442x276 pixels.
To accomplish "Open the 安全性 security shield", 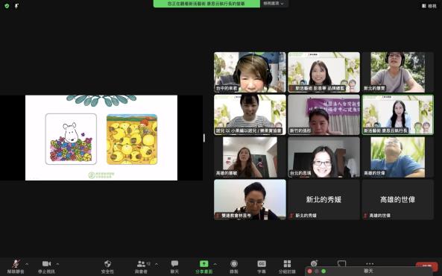I will [x=107, y=264].
